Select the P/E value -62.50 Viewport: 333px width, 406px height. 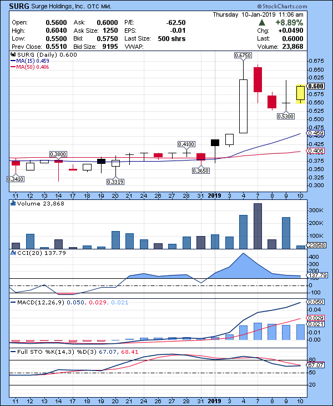click(x=176, y=23)
